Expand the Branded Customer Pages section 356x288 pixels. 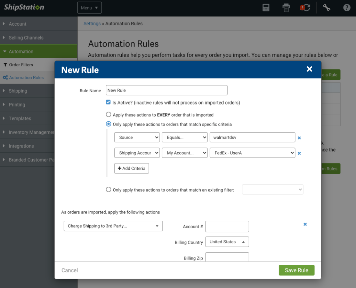(27, 160)
